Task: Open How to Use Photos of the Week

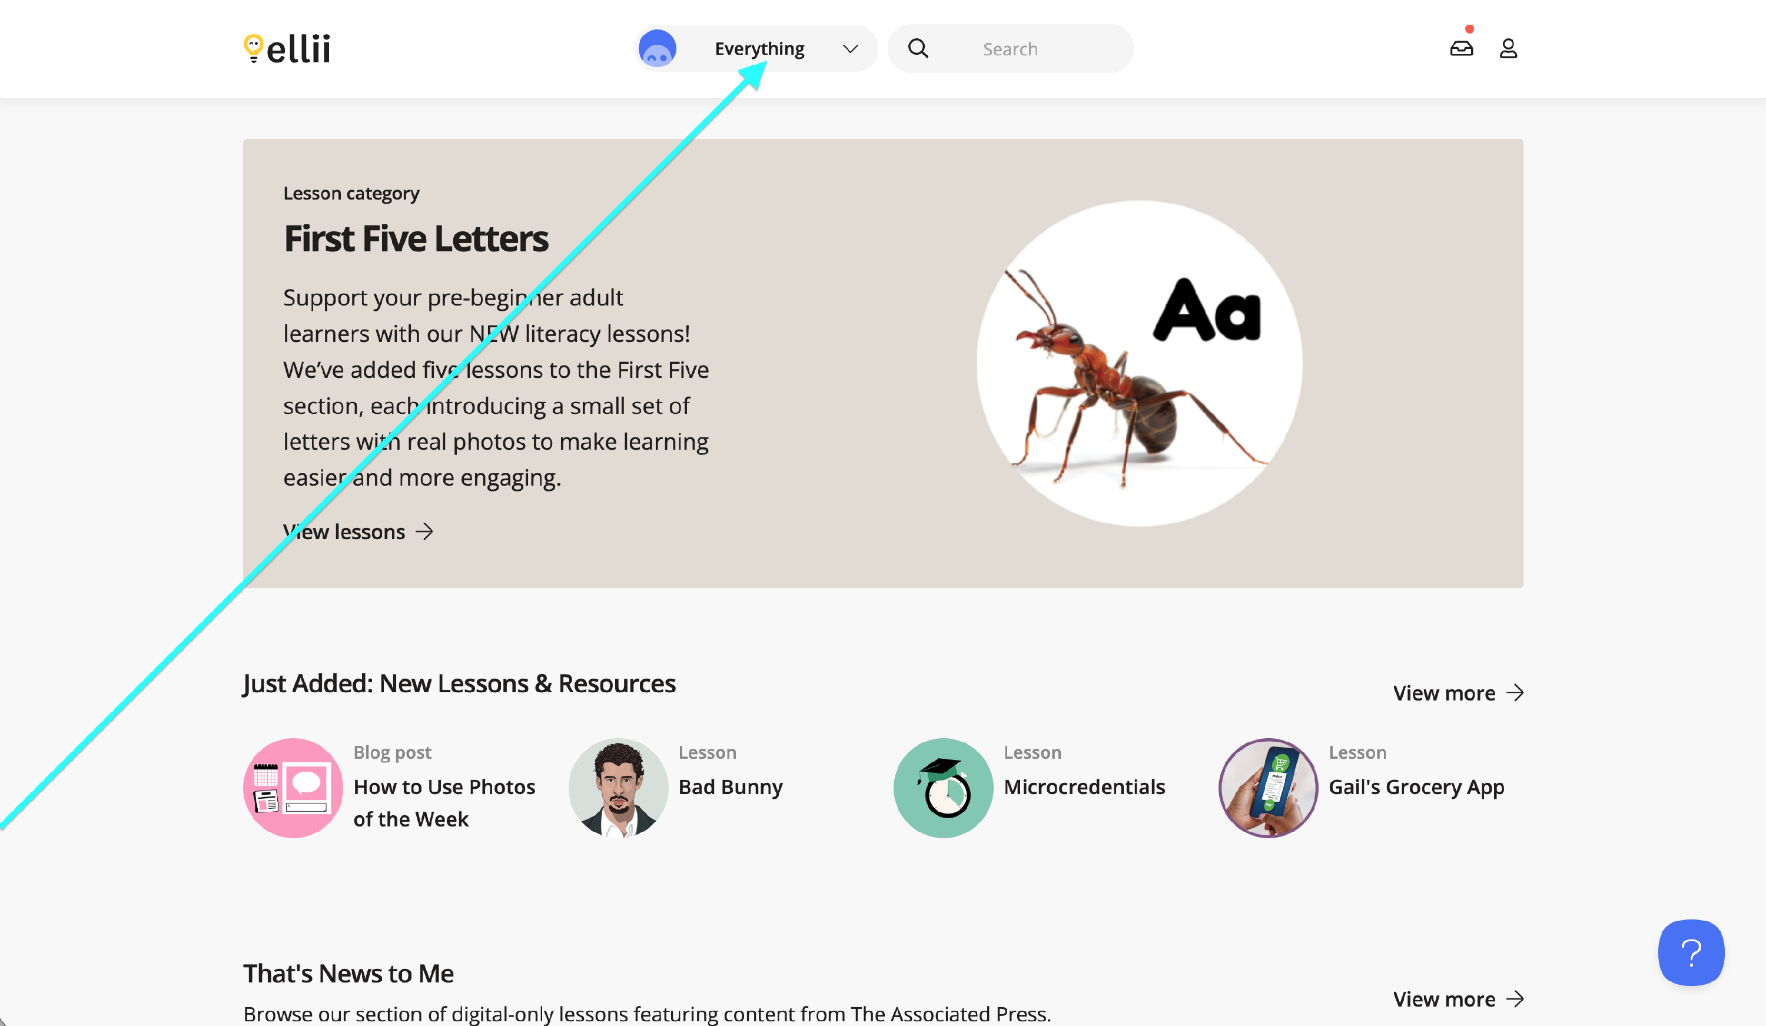Action: (444, 802)
